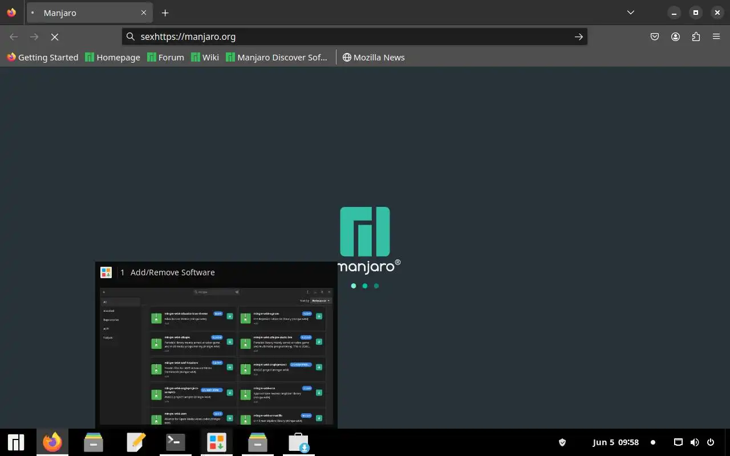Open the Manjaro application menu in the taskbar

[x=16, y=442]
